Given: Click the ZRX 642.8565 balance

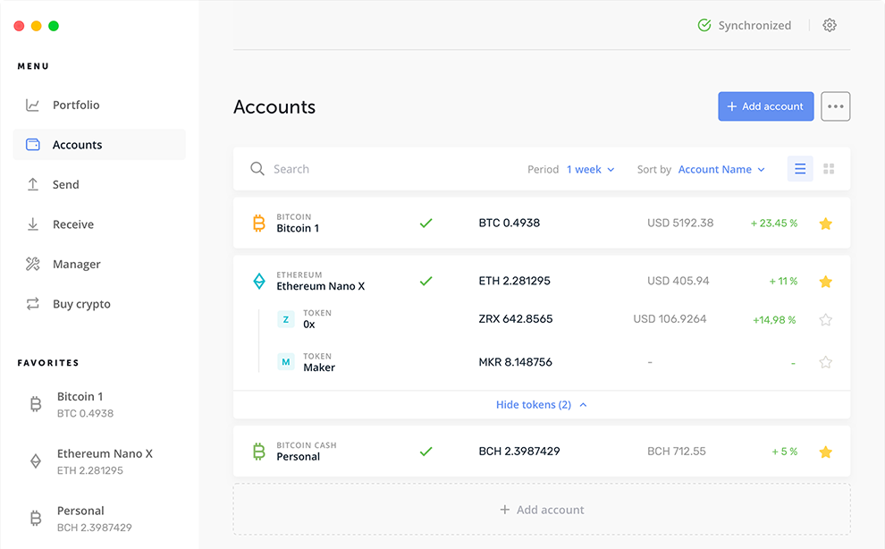Looking at the screenshot, I should tap(515, 318).
